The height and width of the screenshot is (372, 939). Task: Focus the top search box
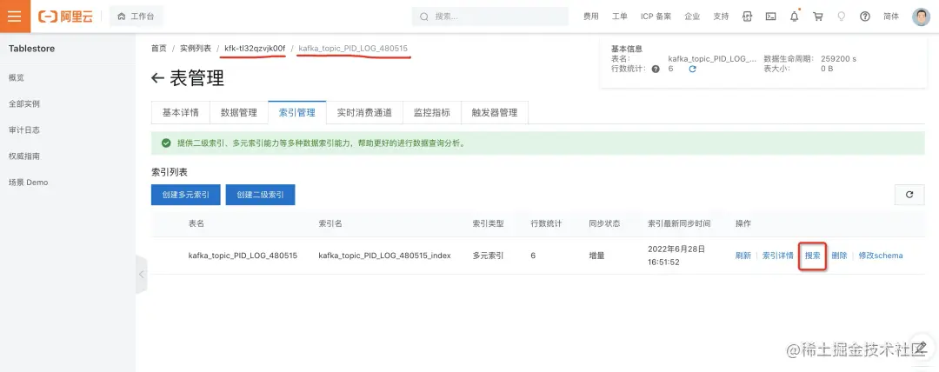pos(489,17)
